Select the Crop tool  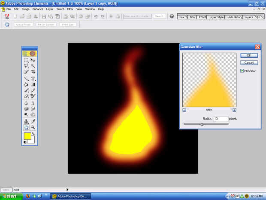coord(33,71)
